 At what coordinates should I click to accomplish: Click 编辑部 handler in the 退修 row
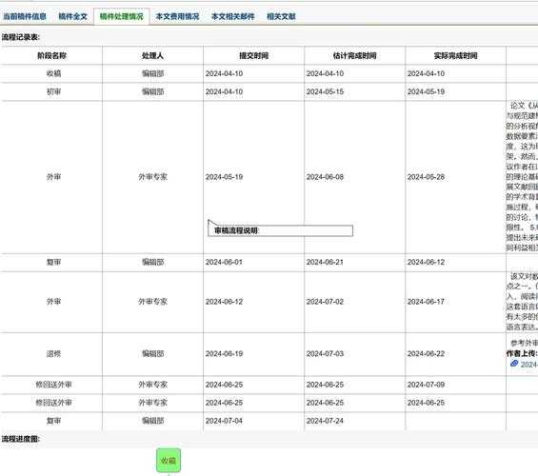(x=152, y=353)
